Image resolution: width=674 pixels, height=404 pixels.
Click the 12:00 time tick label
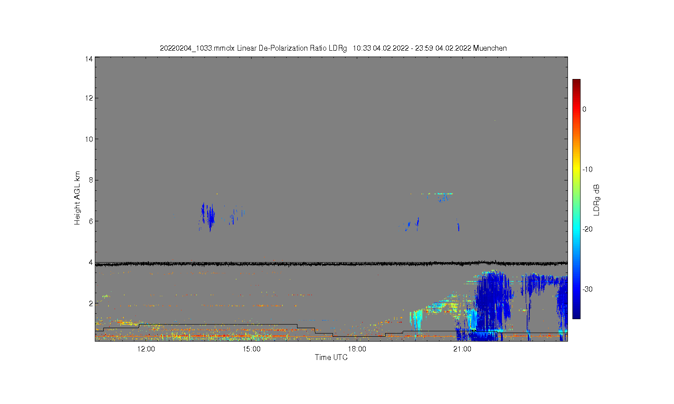coord(146,349)
